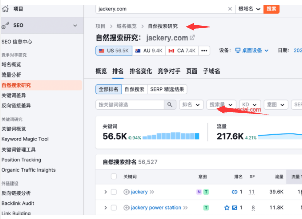
Task: Click the keywords trend bar chart
Action: 171,136
